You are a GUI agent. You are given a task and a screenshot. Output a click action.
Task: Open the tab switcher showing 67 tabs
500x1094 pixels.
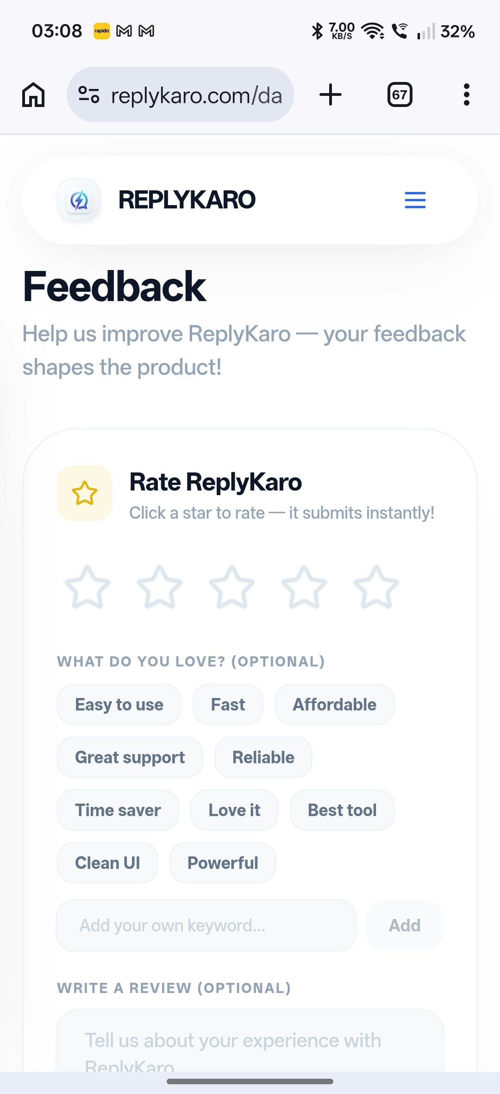399,94
